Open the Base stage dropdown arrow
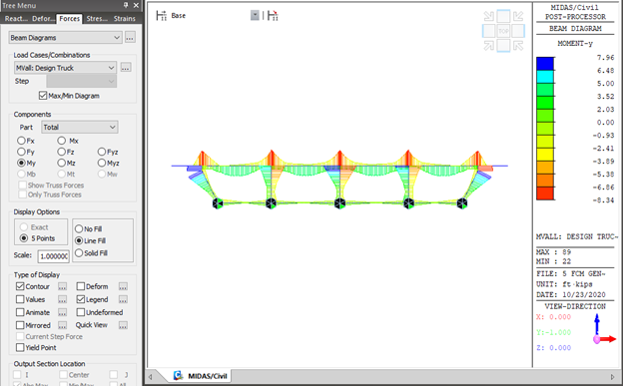Screen dimensions: 623x386 (x=255, y=16)
